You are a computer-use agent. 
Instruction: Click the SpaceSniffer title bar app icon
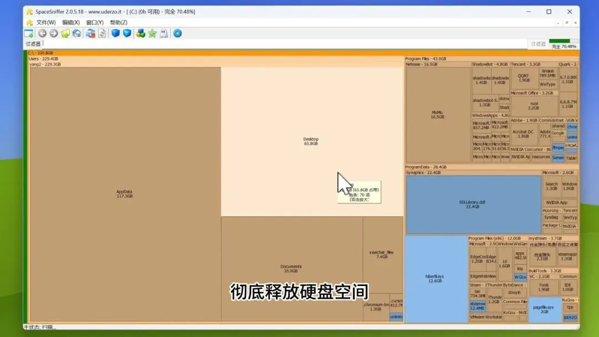click(29, 12)
